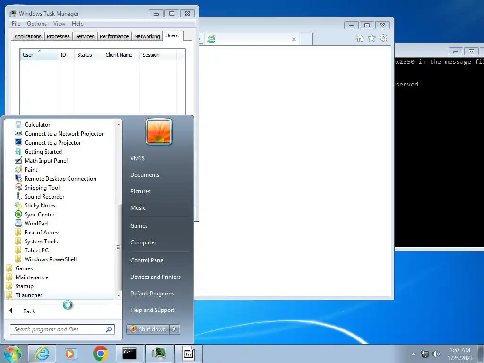This screenshot has height=363, width=484.
Task: Open Help and Support
Action: coord(152,310)
